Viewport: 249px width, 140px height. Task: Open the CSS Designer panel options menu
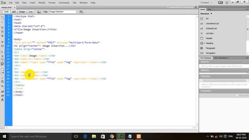(x=247, y=58)
